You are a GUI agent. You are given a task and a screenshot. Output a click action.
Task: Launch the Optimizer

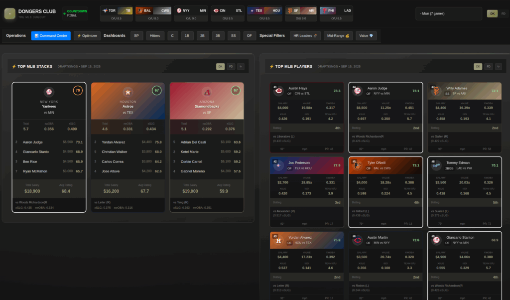pyautogui.click(x=87, y=36)
